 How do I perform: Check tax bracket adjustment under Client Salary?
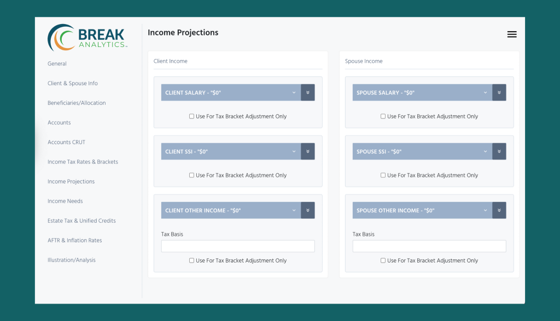[192, 116]
